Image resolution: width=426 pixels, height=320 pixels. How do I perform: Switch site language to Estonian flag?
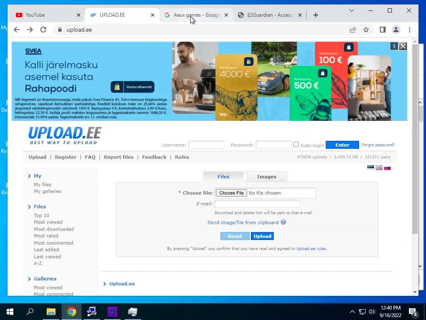tap(371, 167)
